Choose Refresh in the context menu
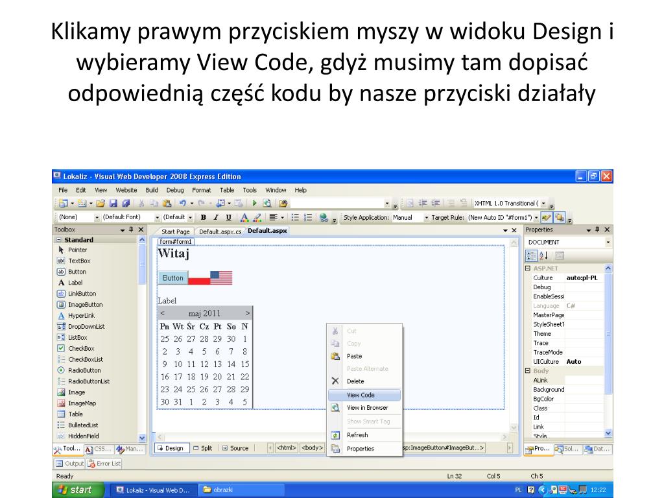 coord(364,435)
